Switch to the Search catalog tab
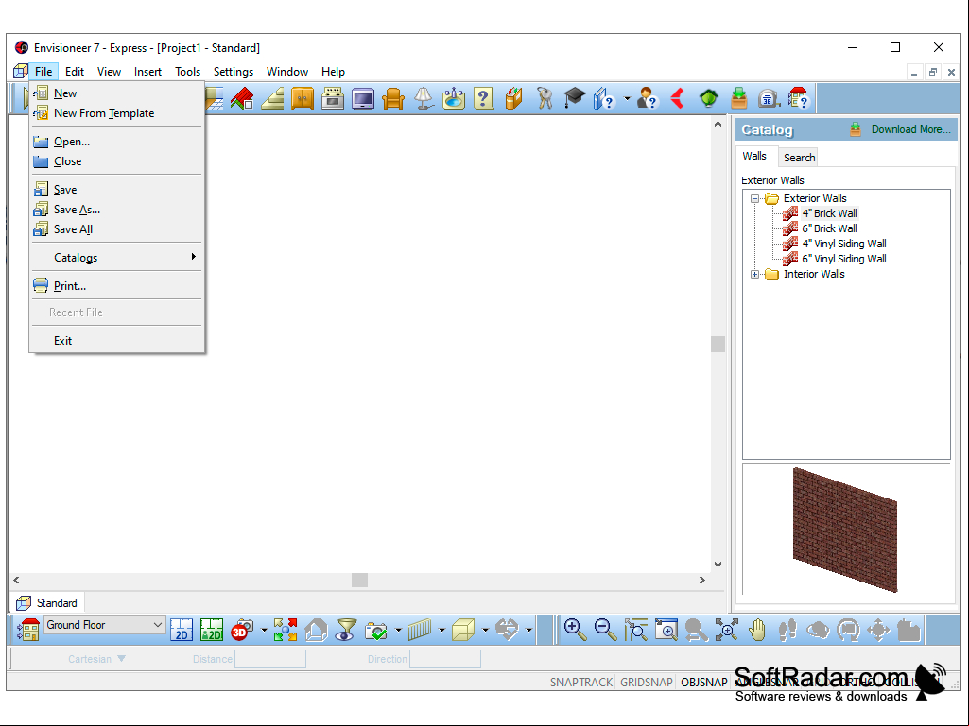The width and height of the screenshot is (969, 726). [x=799, y=158]
